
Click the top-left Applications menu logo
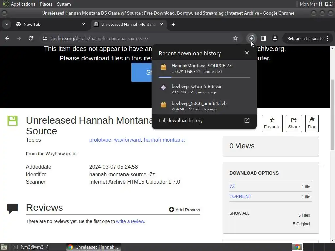click(x=5, y=4)
